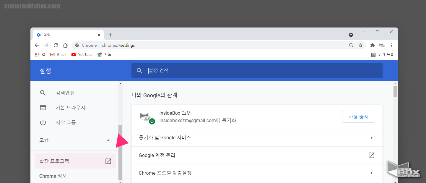Open 확장 프로그램 link in sidebar
Image resolution: width=426 pixels, height=183 pixels.
tap(75, 161)
